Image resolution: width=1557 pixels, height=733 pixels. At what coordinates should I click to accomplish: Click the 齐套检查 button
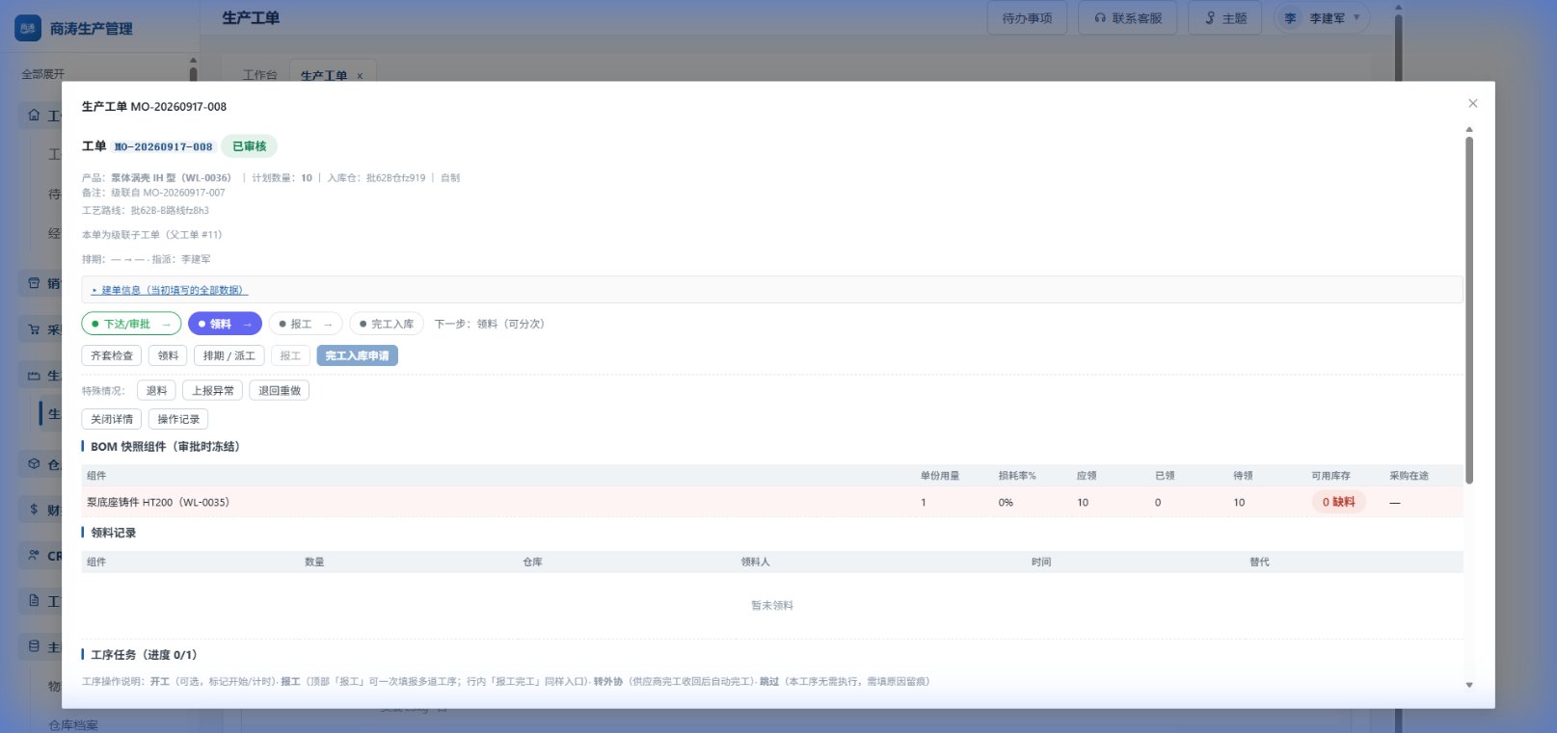(x=112, y=355)
